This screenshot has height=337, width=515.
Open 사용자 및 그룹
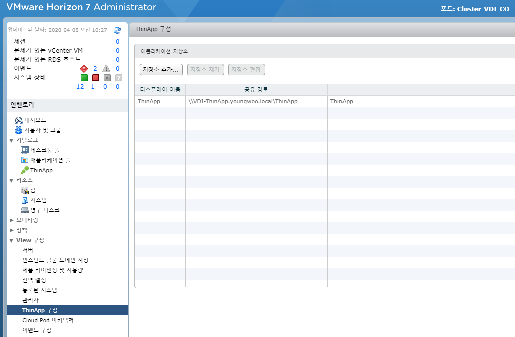(43, 130)
